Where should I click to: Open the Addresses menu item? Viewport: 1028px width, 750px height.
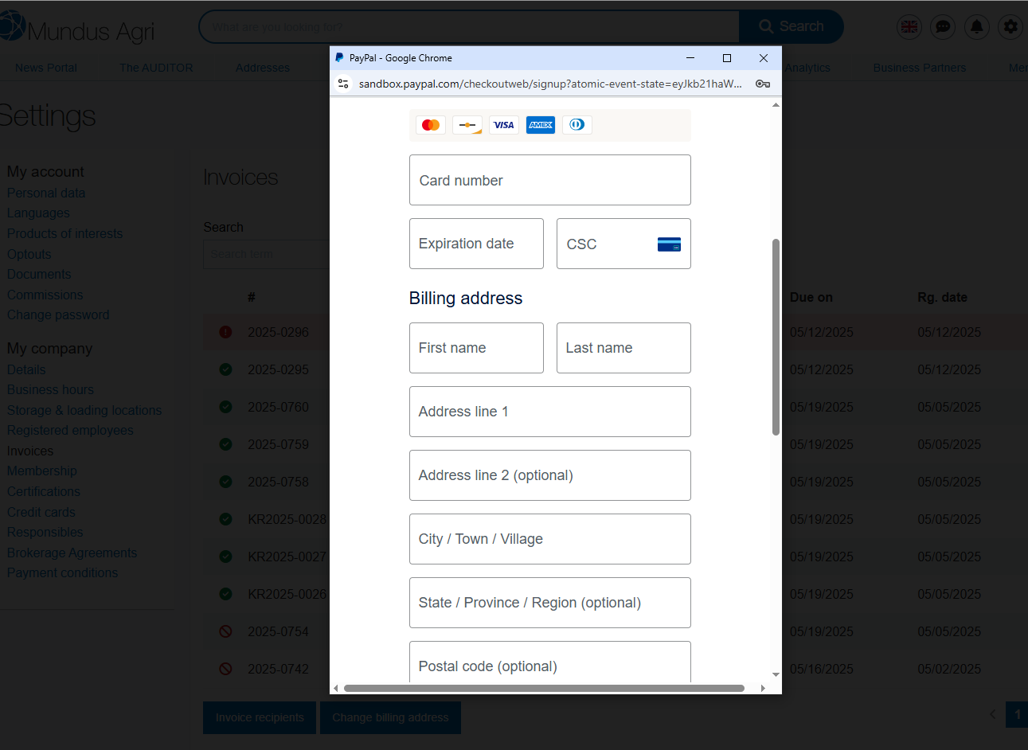coord(263,68)
